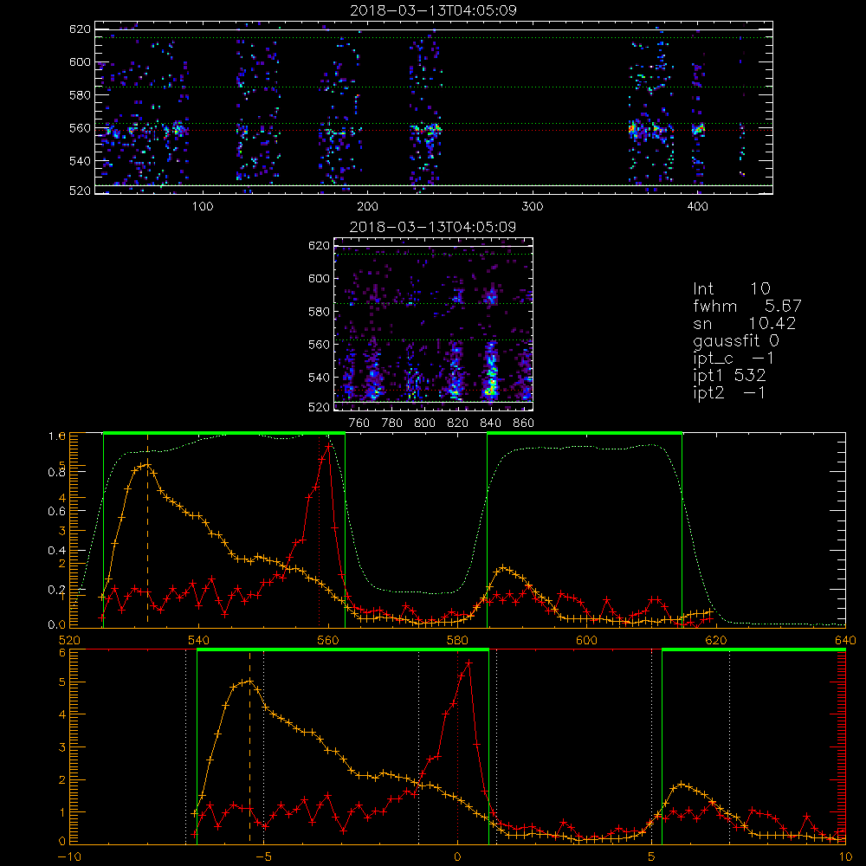
Task: Click the "fwhm 5.67" value line
Action: (746, 306)
